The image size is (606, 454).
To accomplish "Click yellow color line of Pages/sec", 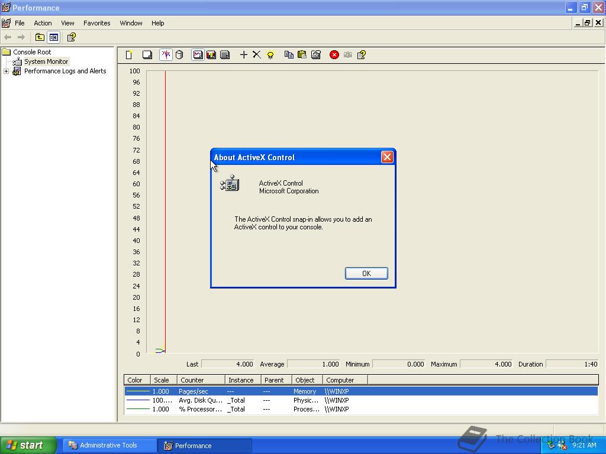I will pos(138,391).
